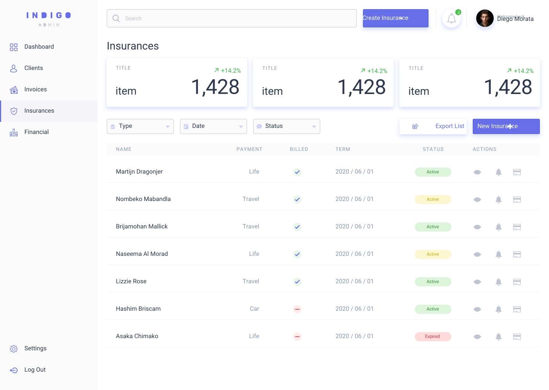Open the Type filter dropdown
The image size is (549, 390).
[140, 126]
